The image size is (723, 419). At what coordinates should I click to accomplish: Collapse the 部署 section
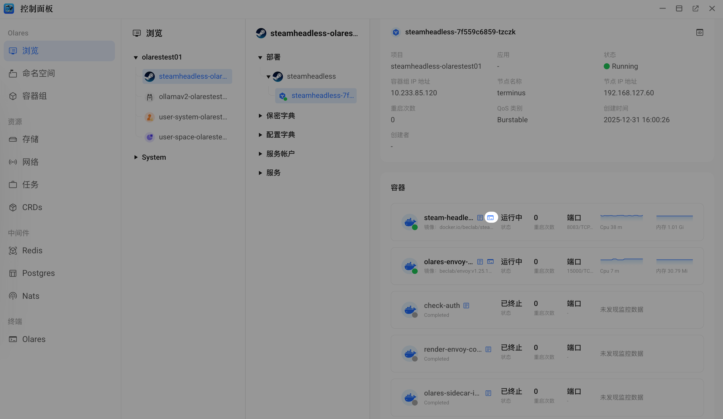pyautogui.click(x=260, y=58)
